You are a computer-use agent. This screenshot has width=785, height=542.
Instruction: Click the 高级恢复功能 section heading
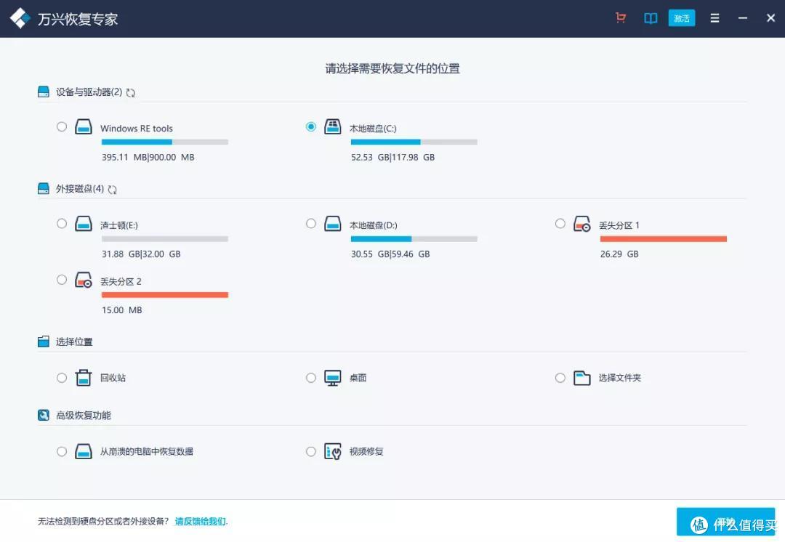(x=83, y=416)
